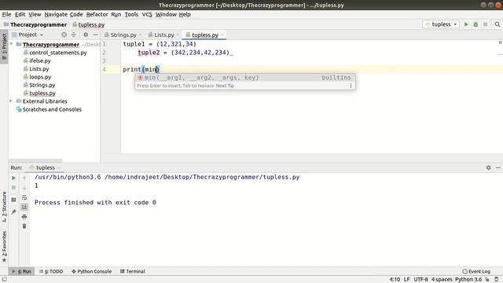This screenshot has width=503, height=283.
Task: Toggle the 7: Structure side tab
Action: [4, 207]
